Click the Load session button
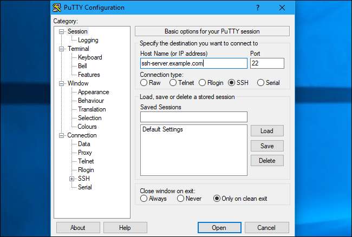 point(266,131)
